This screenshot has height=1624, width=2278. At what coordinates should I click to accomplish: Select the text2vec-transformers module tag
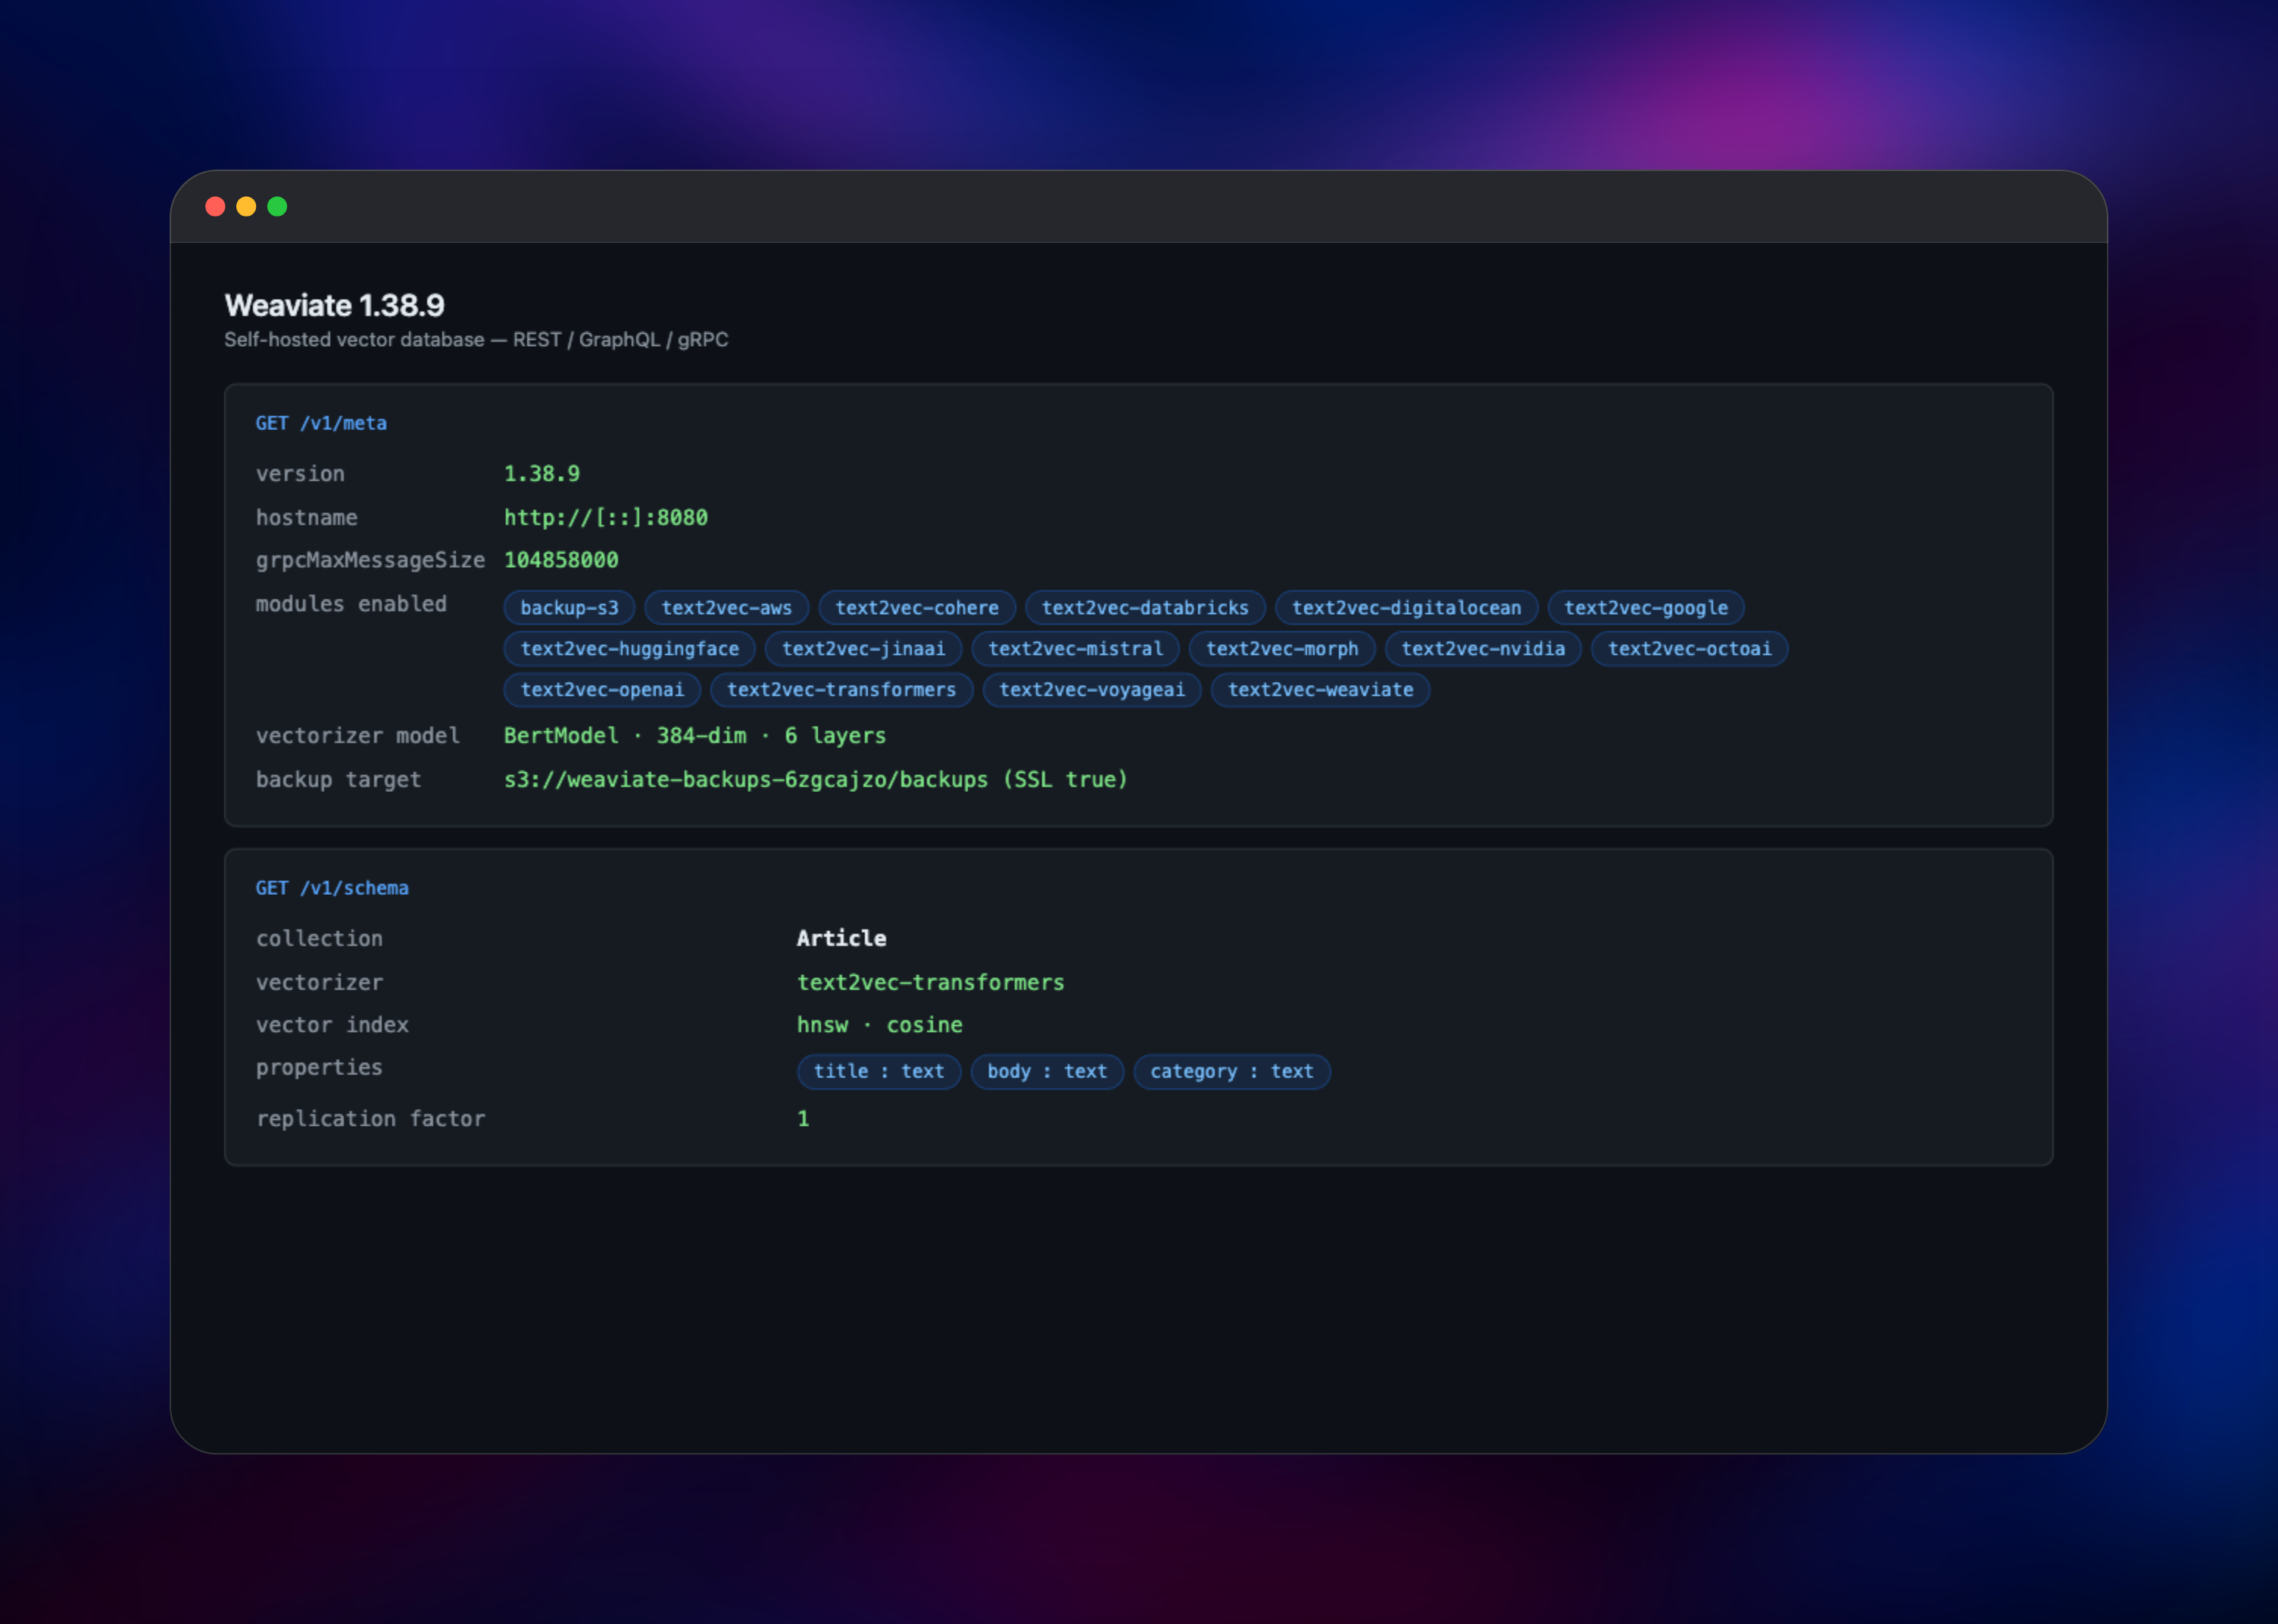coord(842,690)
